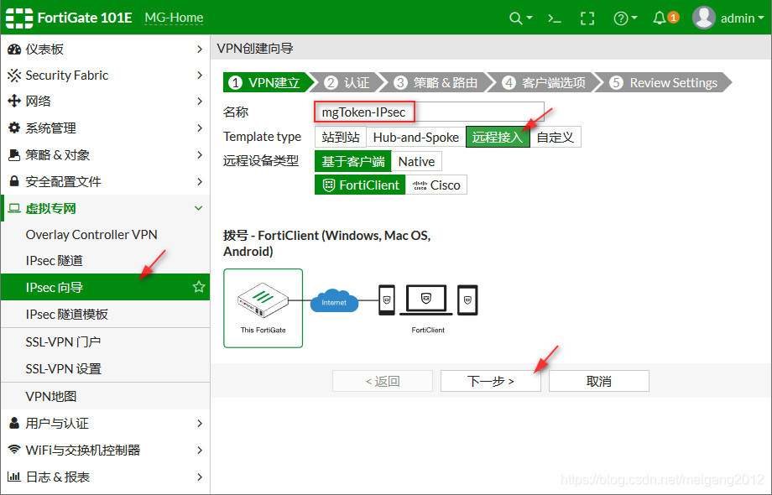Open IPsec 向导 menu item

[106, 287]
